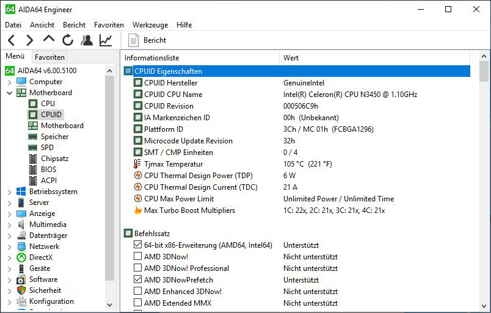Open the Bericht menu in the menu bar
Image resolution: width=491 pixels, height=313 pixels.
[x=74, y=25]
